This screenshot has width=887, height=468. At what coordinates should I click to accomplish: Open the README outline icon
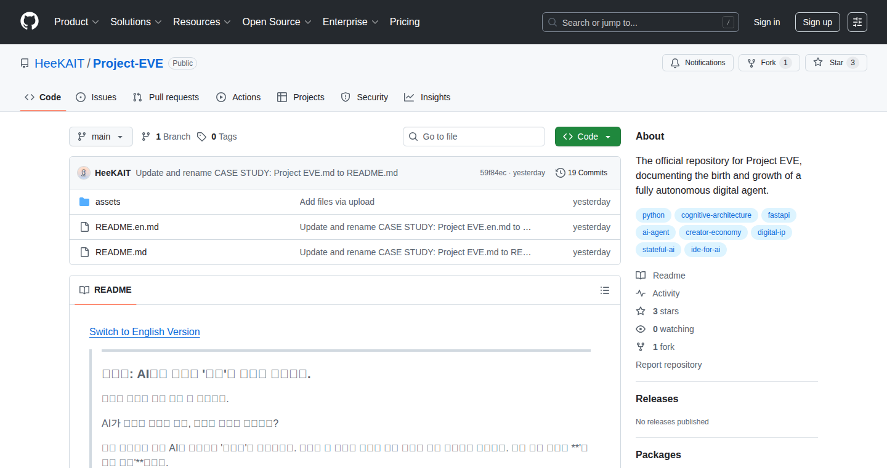pos(605,290)
